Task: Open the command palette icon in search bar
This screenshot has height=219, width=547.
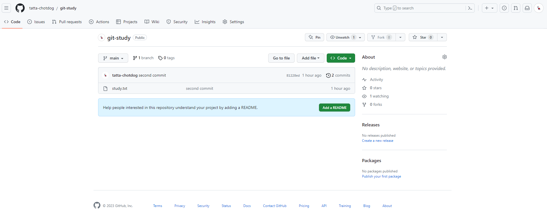Action: tap(470, 8)
